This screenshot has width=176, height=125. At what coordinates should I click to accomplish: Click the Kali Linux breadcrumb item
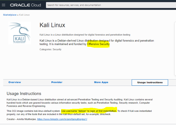pos(24,15)
